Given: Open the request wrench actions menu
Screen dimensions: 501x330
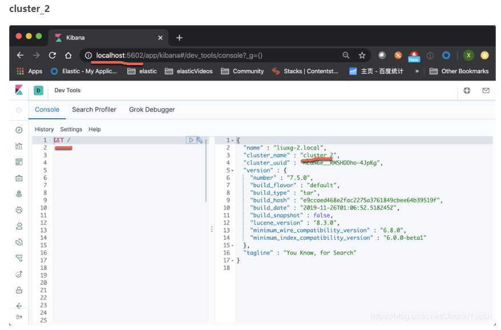Looking at the screenshot, I should 199,140.
